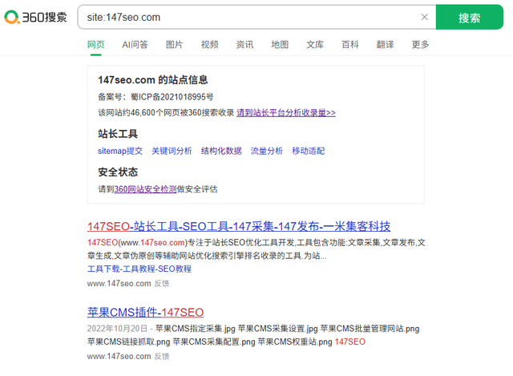
Task: Open the 关键词分析 tool link
Action: pyautogui.click(x=172, y=151)
